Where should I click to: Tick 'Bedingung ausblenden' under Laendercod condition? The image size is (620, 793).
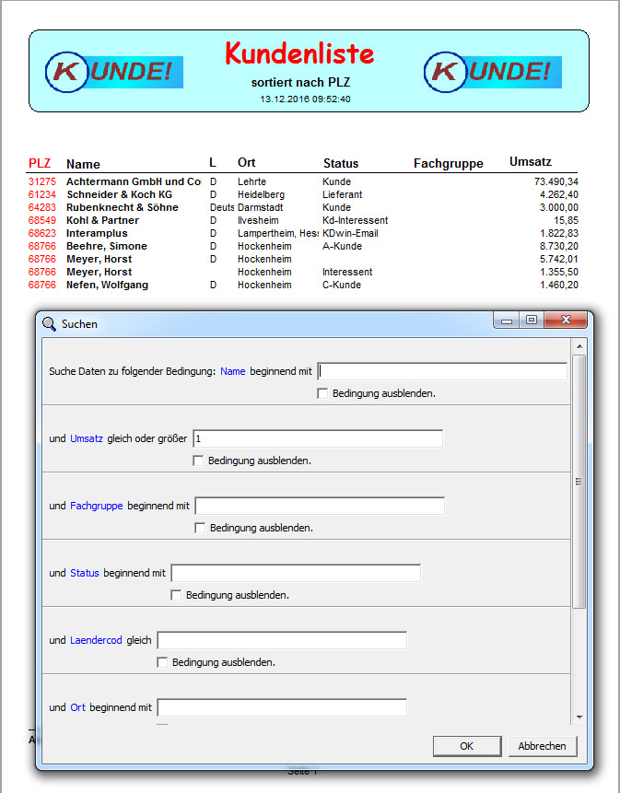162,662
